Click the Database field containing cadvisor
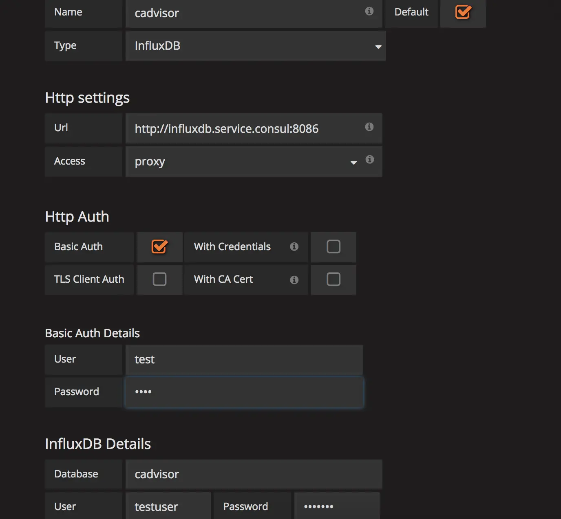561x519 pixels. 254,474
